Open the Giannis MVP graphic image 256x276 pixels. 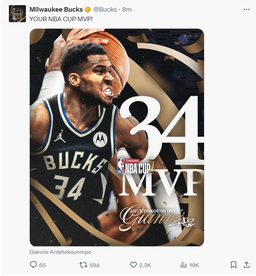(x=117, y=137)
